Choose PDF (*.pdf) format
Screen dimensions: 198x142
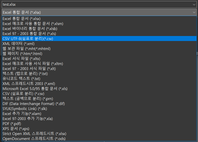pyautogui.click(x=99, y=124)
